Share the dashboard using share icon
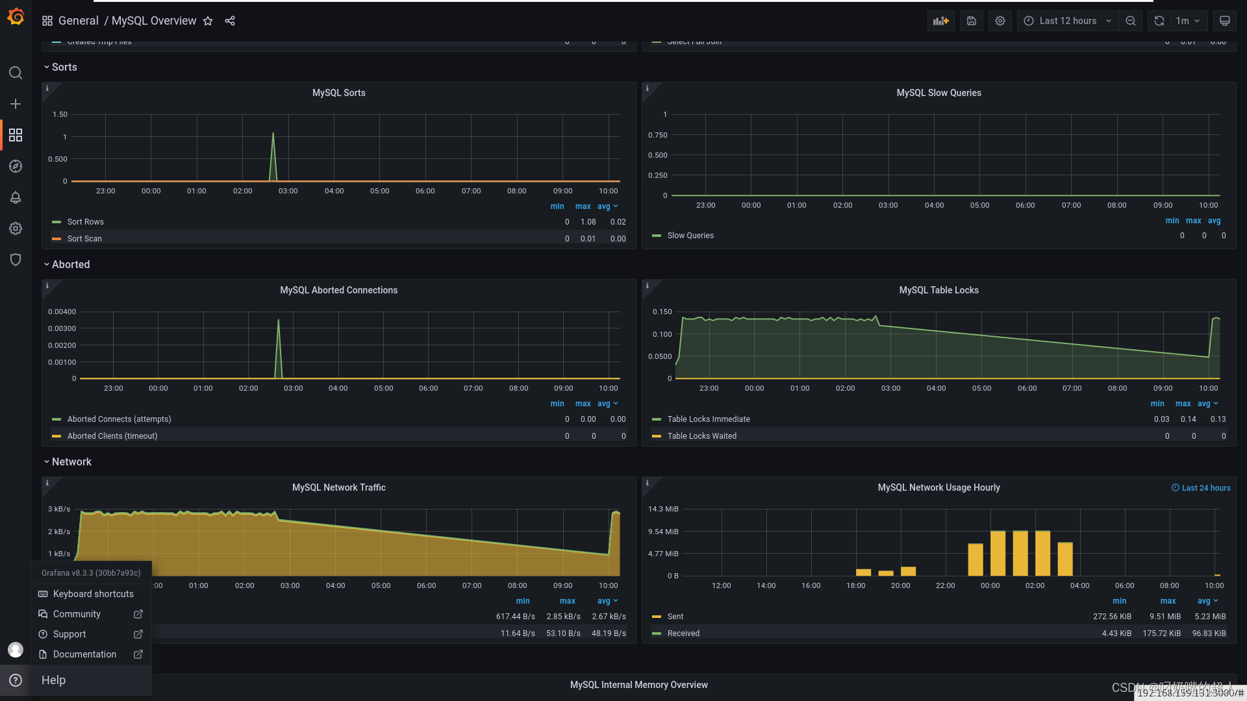This screenshot has width=1247, height=701. [x=230, y=21]
